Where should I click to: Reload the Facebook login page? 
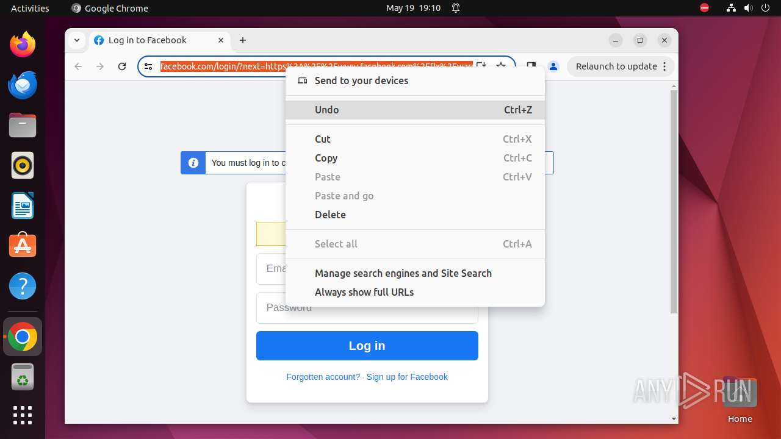pos(122,66)
